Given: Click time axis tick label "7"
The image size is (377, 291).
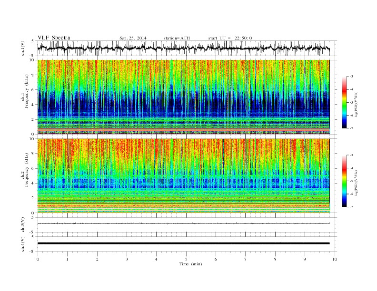Looking at the screenshot, I should click(246, 259).
